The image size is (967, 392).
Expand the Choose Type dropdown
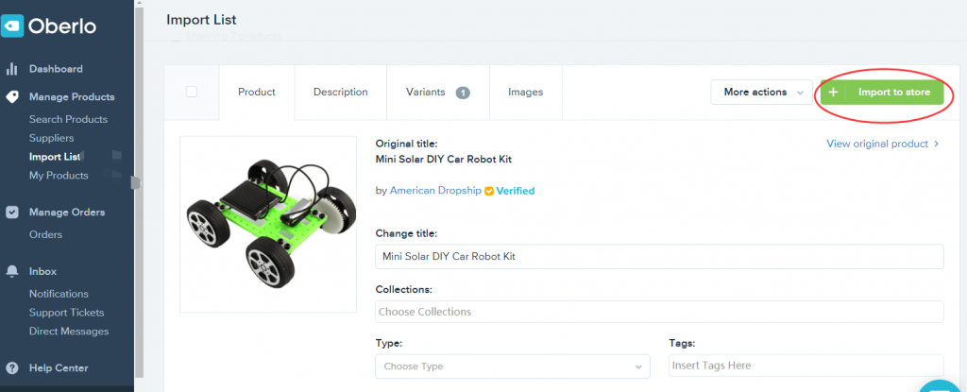point(512,366)
